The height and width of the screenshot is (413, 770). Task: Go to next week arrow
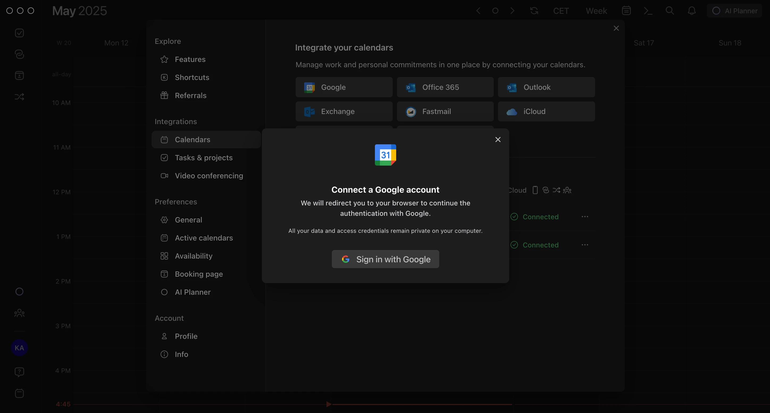tap(512, 11)
